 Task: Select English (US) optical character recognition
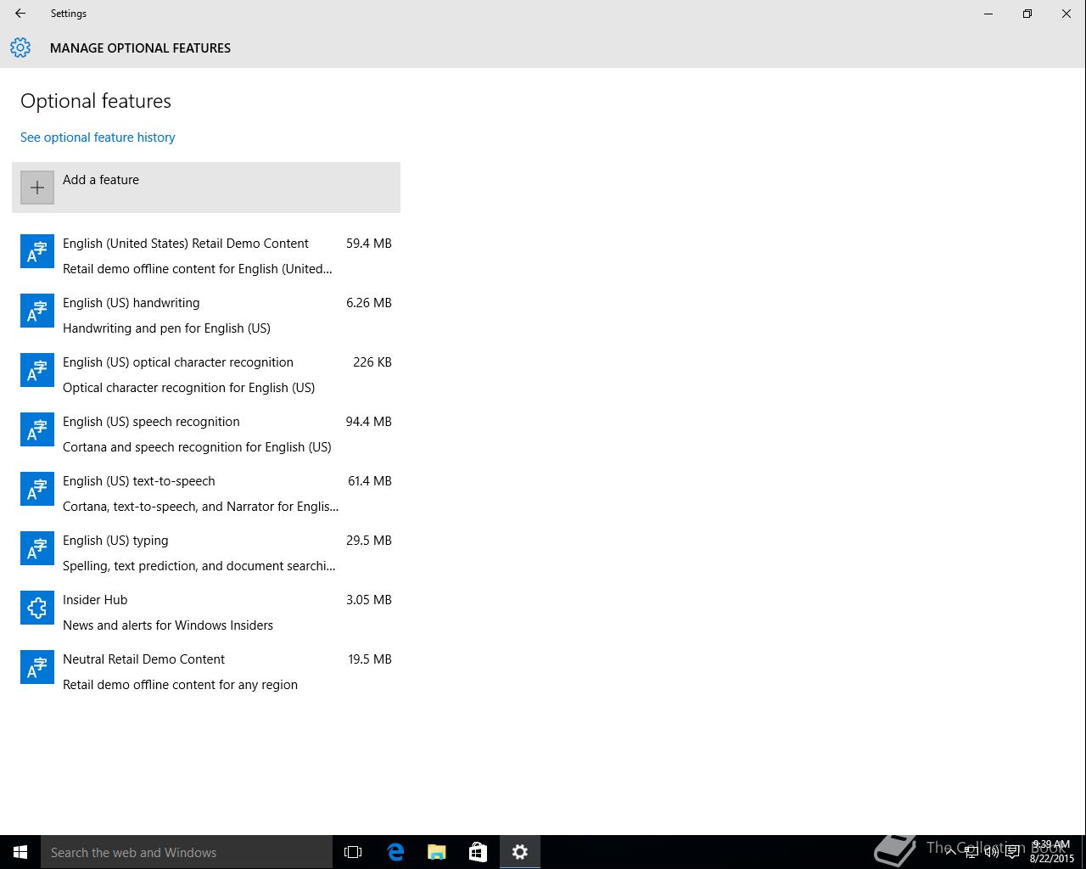[x=206, y=374]
